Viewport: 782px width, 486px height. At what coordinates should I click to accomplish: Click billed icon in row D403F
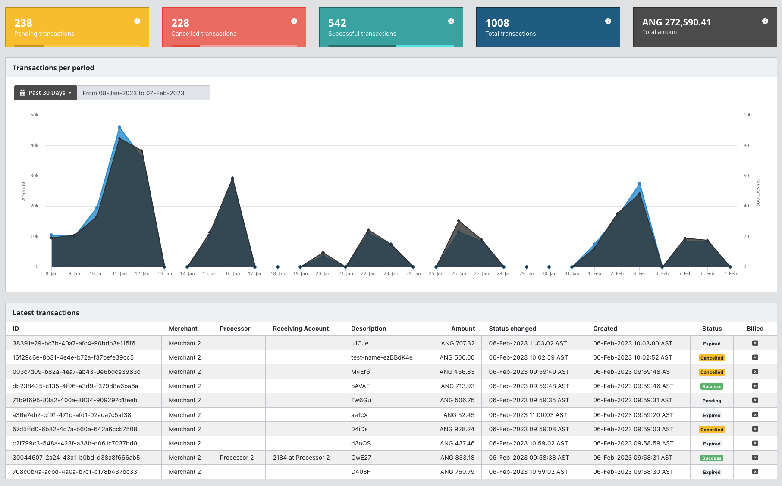(x=755, y=472)
